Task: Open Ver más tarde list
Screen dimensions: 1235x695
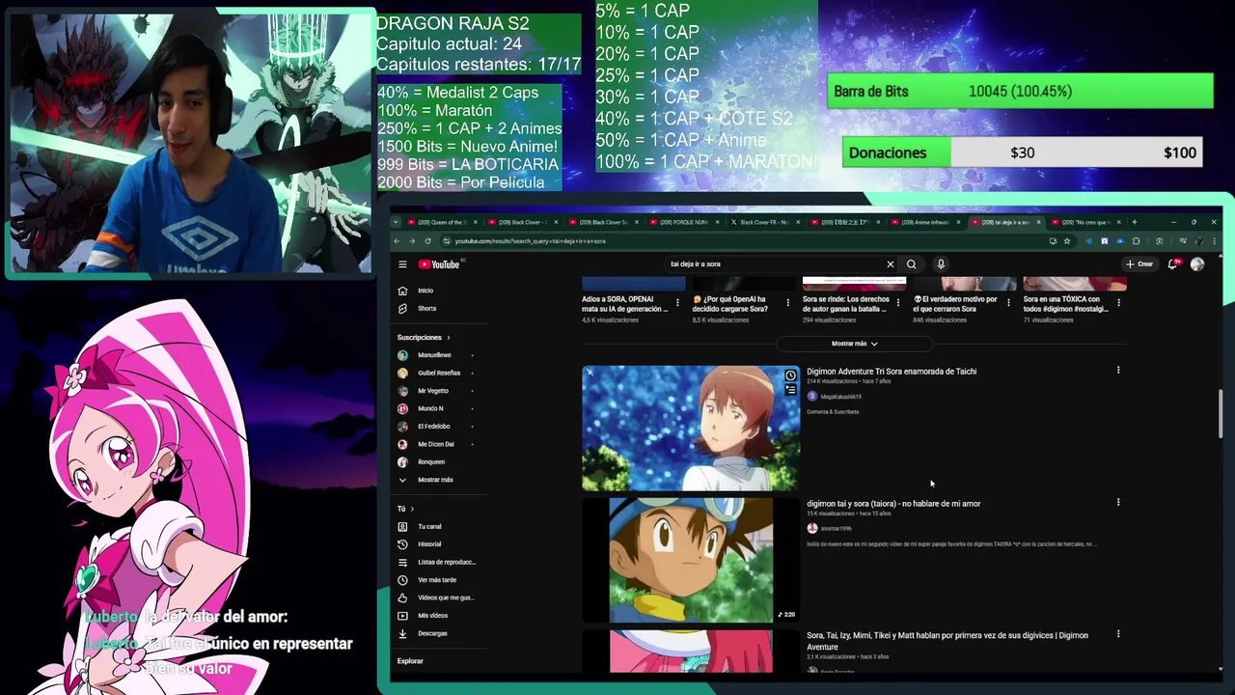Action: pyautogui.click(x=439, y=579)
